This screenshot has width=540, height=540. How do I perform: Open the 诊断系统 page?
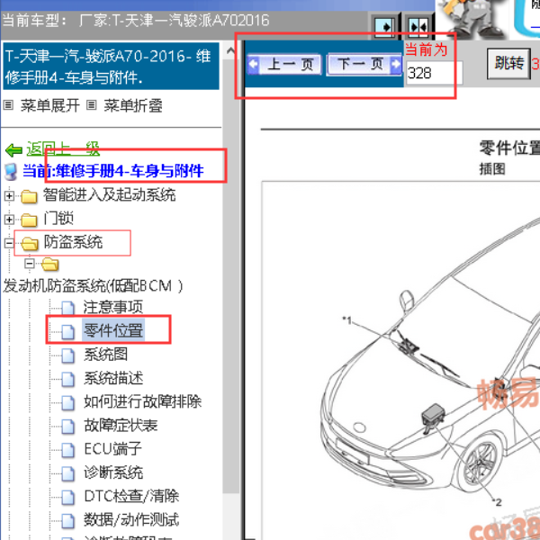(x=113, y=472)
